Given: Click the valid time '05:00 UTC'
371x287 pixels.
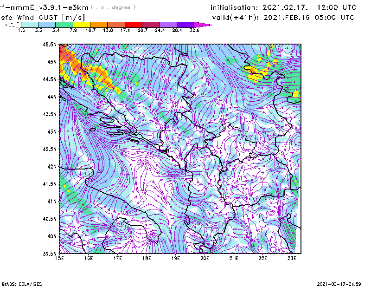Looking at the screenshot, I should pos(334,18).
